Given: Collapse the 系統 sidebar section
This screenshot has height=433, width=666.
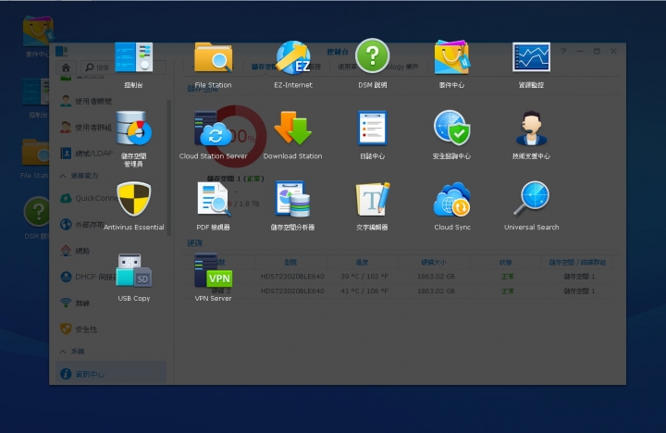Looking at the screenshot, I should (x=63, y=352).
